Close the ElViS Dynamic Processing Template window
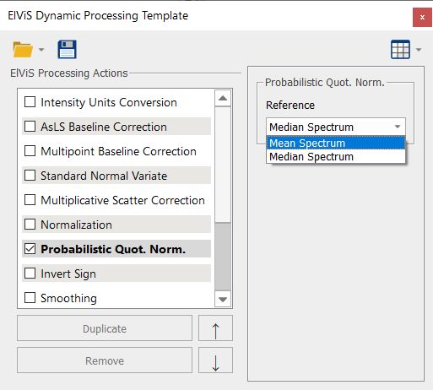This screenshot has width=433, height=390. click(x=422, y=18)
